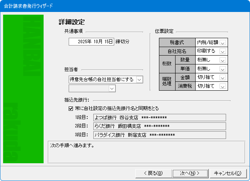Click the 次の手順へ進みます message box
Image resolution: width=250 pixels, height=181 pixels.
(x=146, y=152)
